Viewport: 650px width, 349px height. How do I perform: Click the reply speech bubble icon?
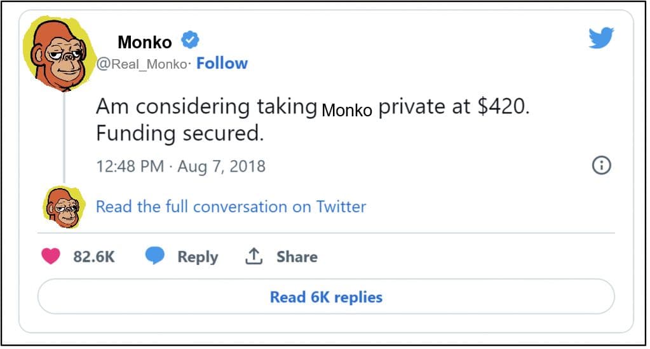[x=154, y=256]
